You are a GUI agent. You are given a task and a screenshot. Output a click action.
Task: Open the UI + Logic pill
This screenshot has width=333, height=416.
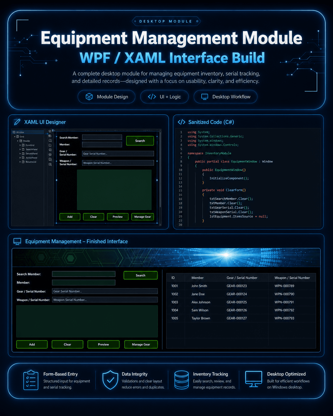[164, 97]
